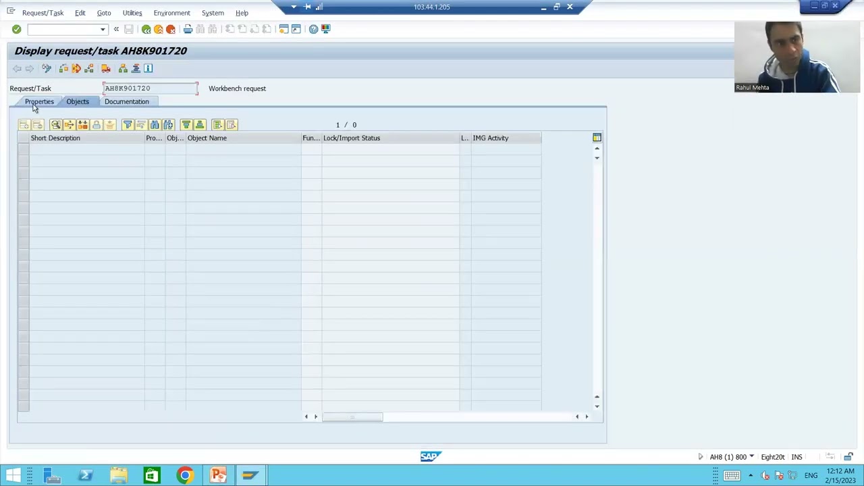Open the System menu

[213, 13]
